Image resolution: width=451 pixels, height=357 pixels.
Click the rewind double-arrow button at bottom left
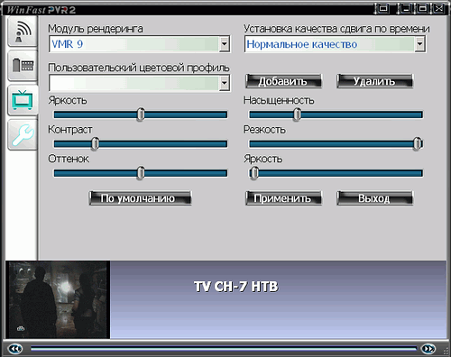15,349
